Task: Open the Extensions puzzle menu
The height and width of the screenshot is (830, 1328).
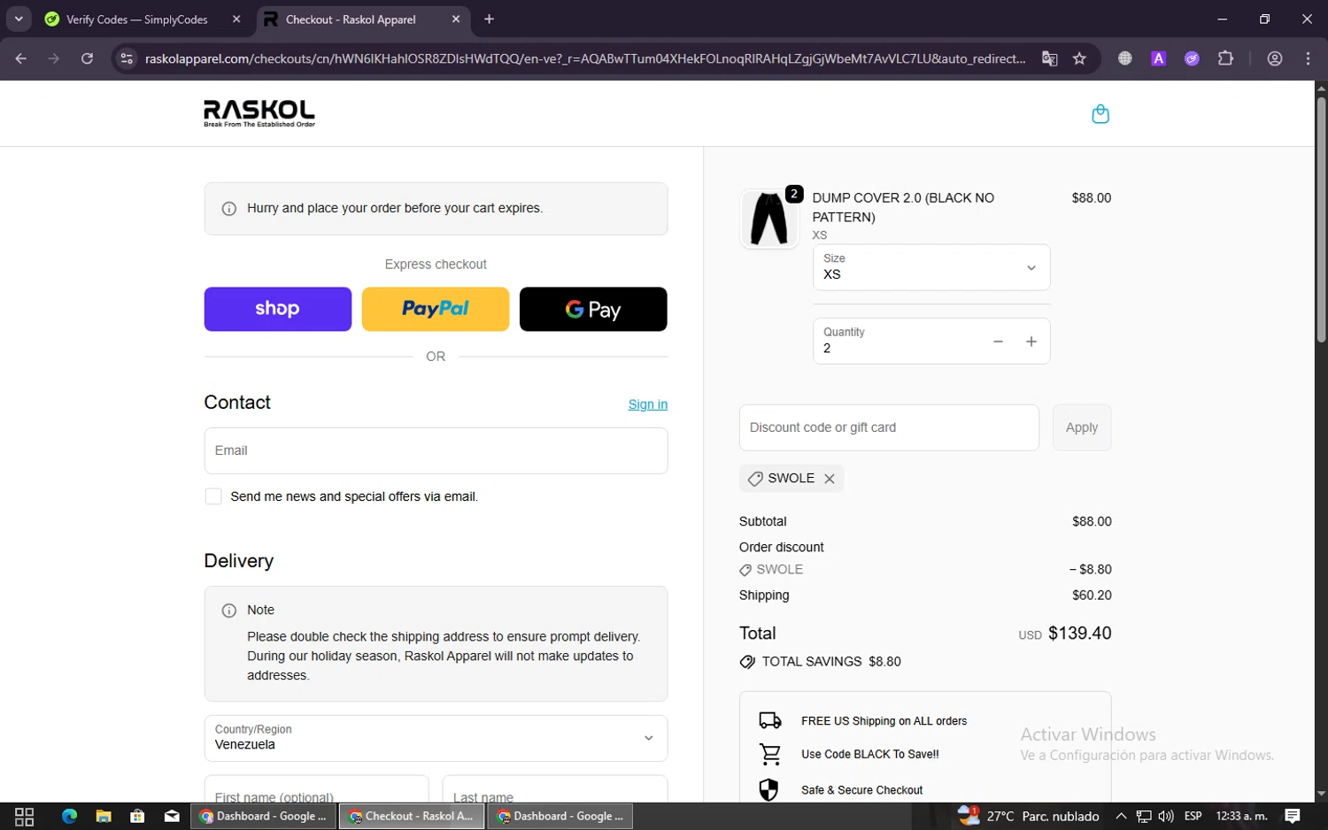Action: 1225,58
